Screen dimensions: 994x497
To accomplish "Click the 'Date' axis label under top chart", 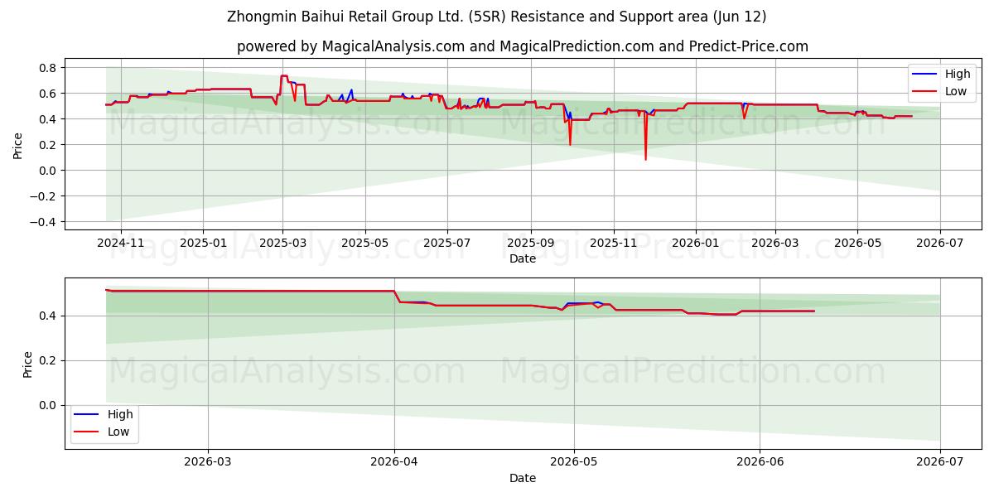I will coord(523,258).
